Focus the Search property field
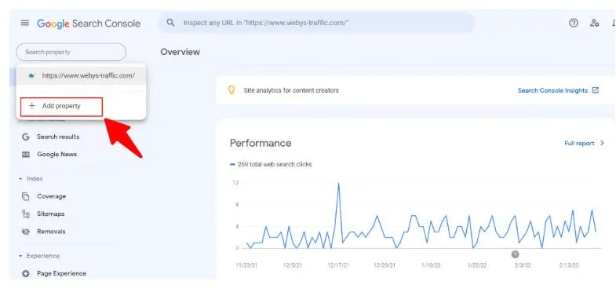Viewport: 616px width, 292px height. [71, 52]
